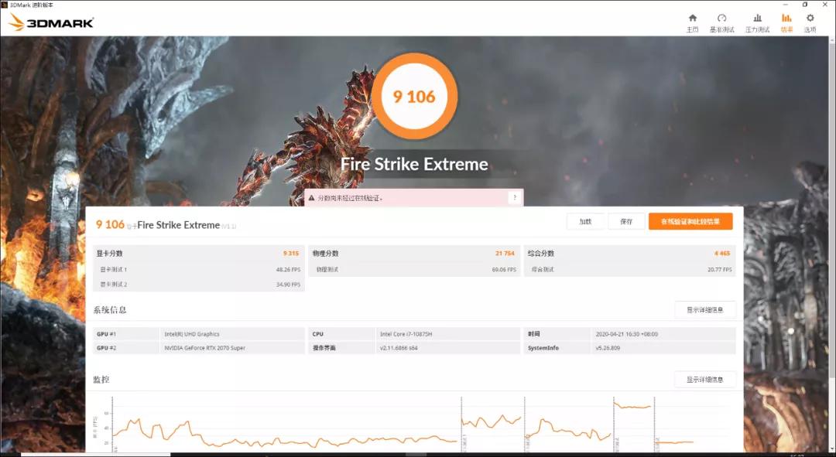Click the 34.90 FPS graphics test 2 value
The width and height of the screenshot is (836, 457).
pyautogui.click(x=288, y=285)
